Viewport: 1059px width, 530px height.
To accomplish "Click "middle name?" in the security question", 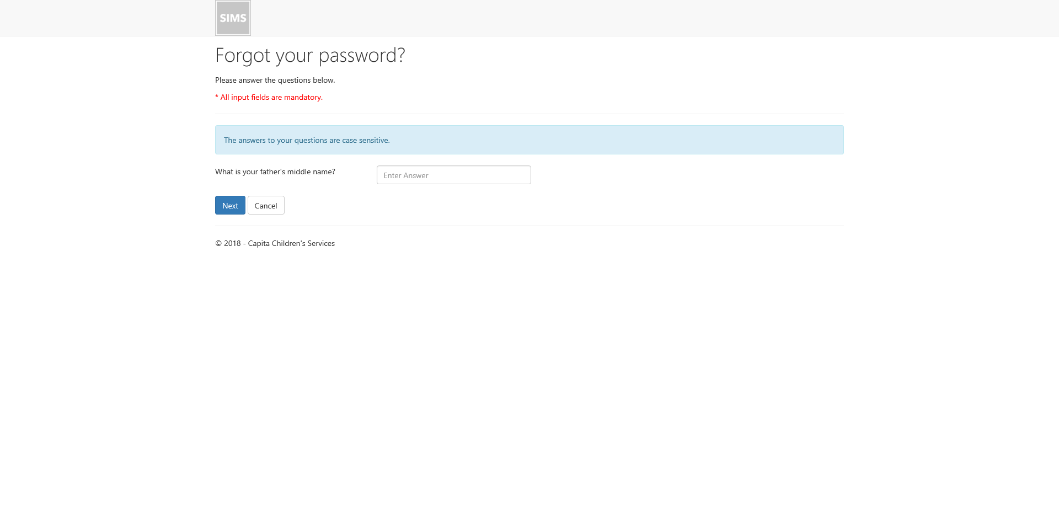I will 311,172.
